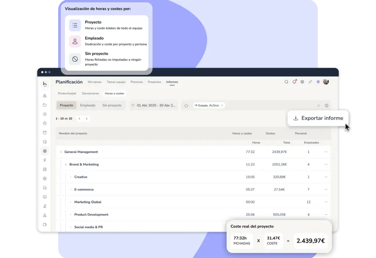Click the folder icon in sidebar
This screenshot has width=376, height=258.
(45, 105)
